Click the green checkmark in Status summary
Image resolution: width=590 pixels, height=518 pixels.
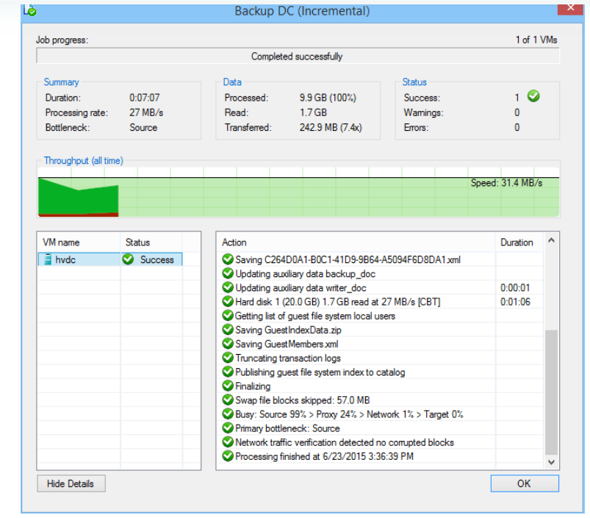pos(533,96)
